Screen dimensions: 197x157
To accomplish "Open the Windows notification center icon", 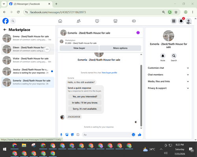I will pyautogui.click(x=191, y=149).
